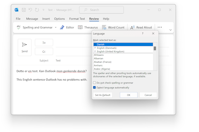This screenshot has height=132, width=199.
Task: Start Read Aloud
Action: tap(141, 27)
